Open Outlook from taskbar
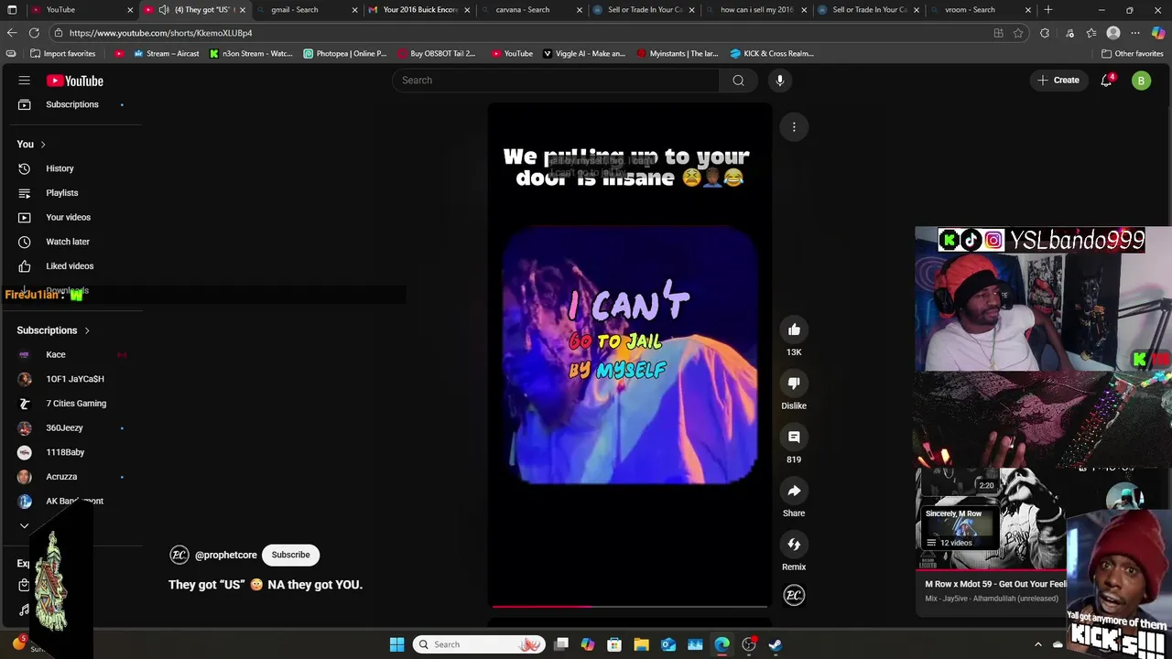This screenshot has height=659, width=1172. coord(668,644)
